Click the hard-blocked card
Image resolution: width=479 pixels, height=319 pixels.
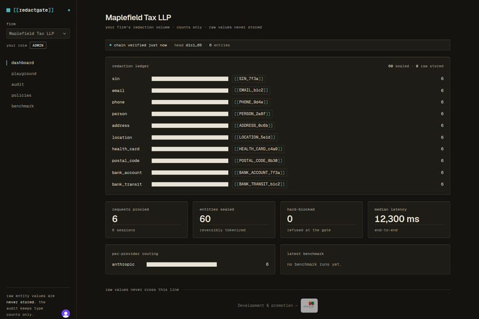click(322, 220)
